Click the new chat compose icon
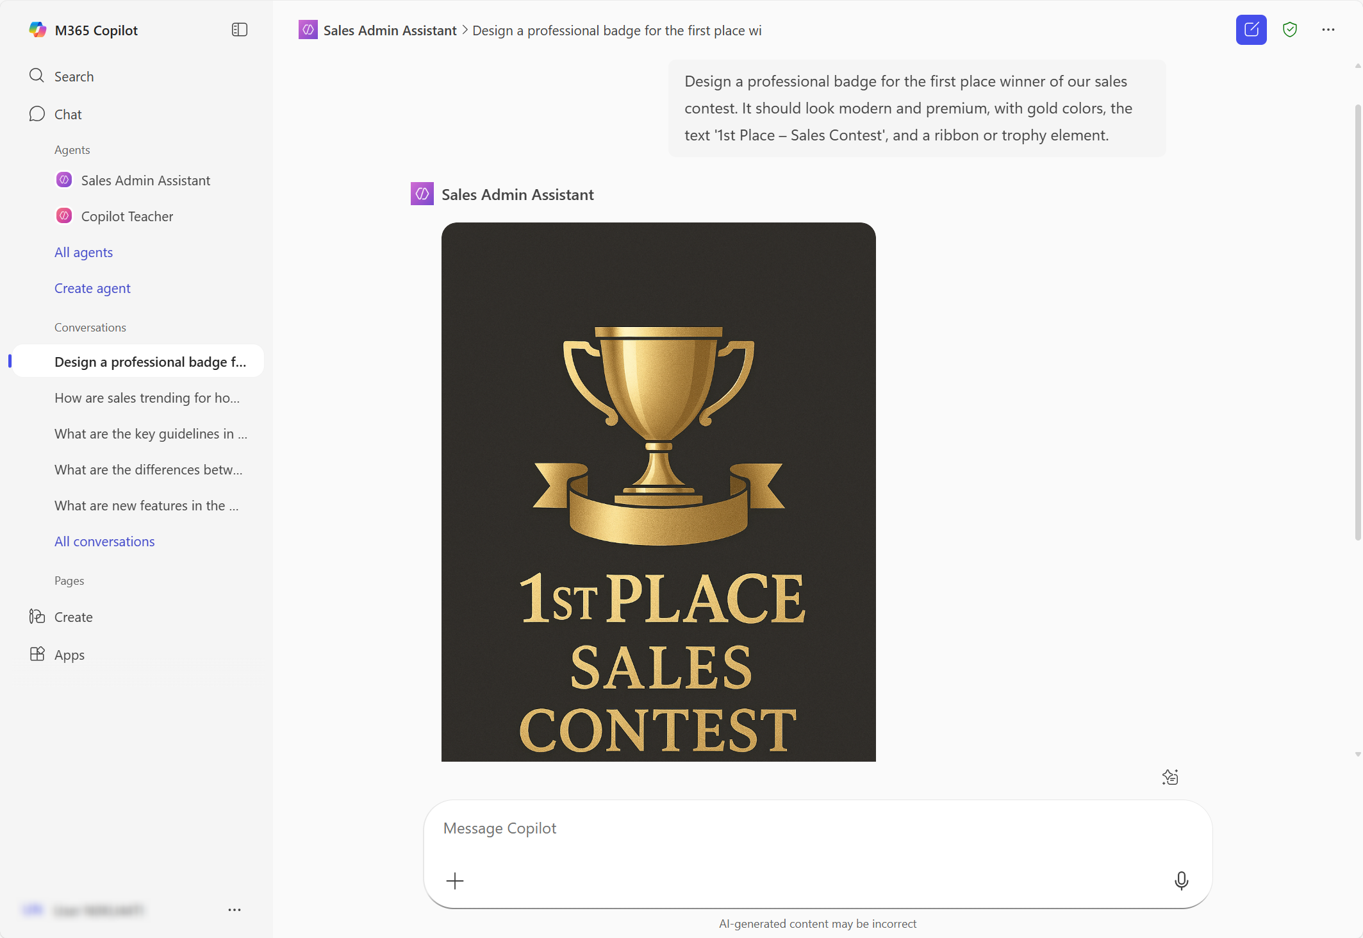 (1250, 30)
